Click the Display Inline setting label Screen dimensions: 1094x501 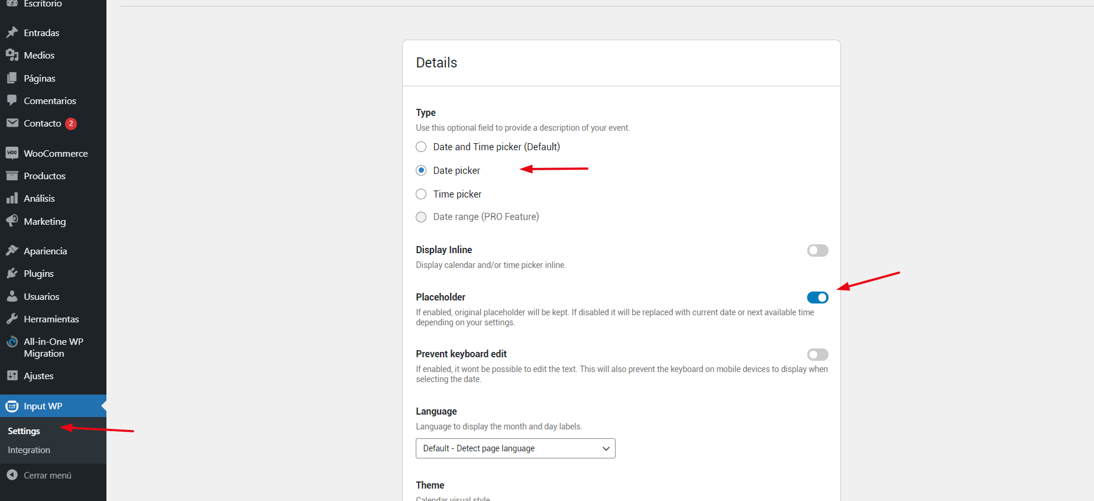click(444, 250)
